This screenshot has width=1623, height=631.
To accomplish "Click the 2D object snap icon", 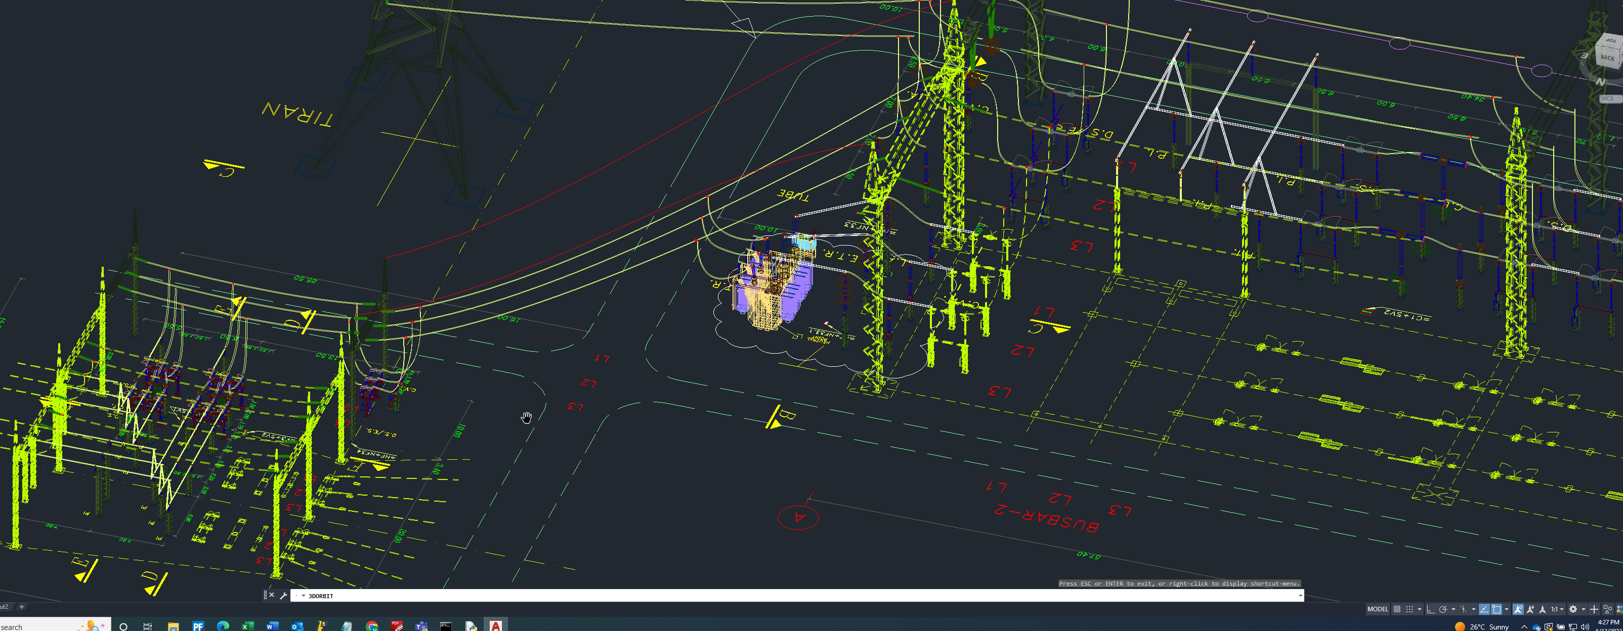I will tap(1497, 609).
